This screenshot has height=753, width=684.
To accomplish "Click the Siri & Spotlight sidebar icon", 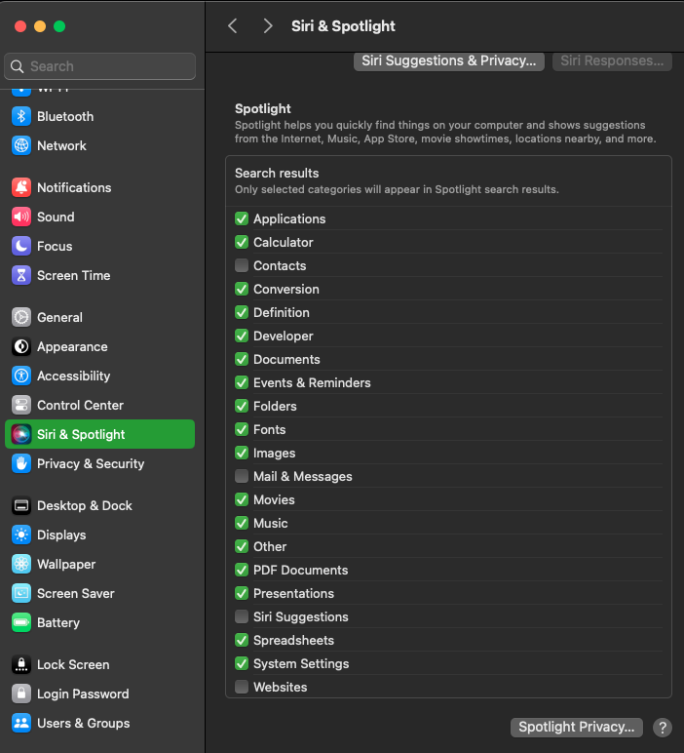I will point(21,434).
